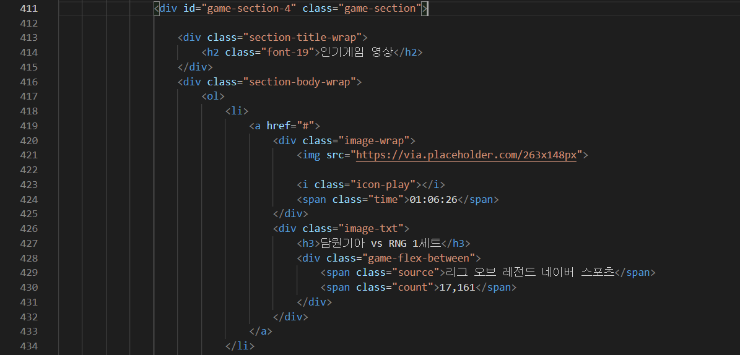Click the closing h2 tag on line 414
The height and width of the screenshot is (355, 740).
coord(407,53)
